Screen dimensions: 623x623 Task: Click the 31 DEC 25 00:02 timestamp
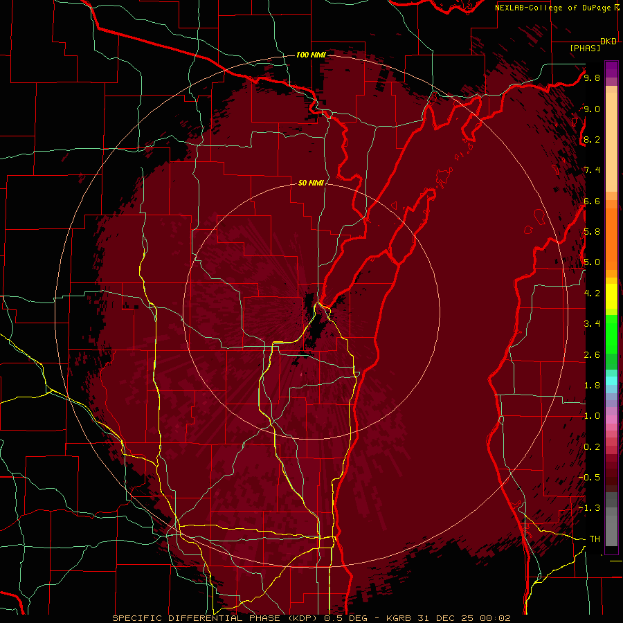tap(464, 618)
